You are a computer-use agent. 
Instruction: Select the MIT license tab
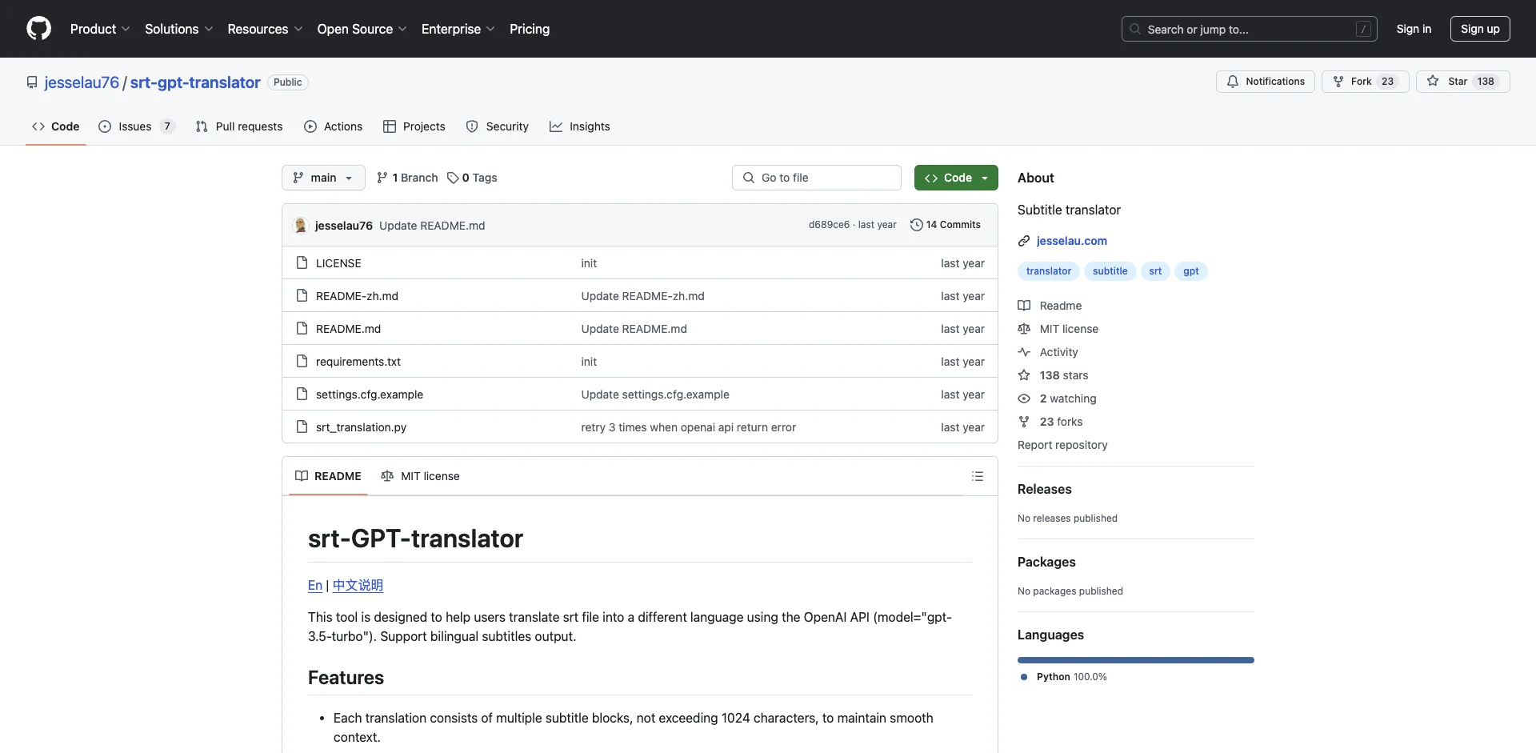tap(420, 476)
